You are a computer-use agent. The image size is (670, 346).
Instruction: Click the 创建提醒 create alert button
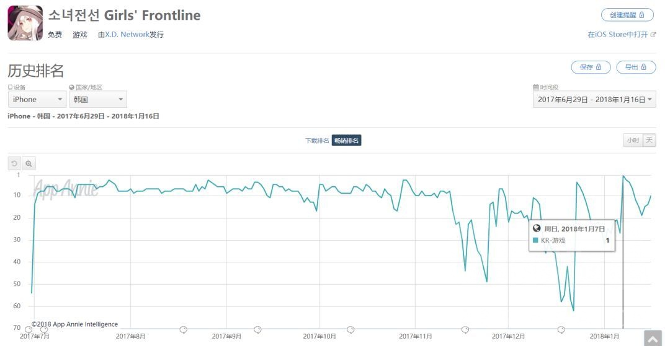click(627, 15)
